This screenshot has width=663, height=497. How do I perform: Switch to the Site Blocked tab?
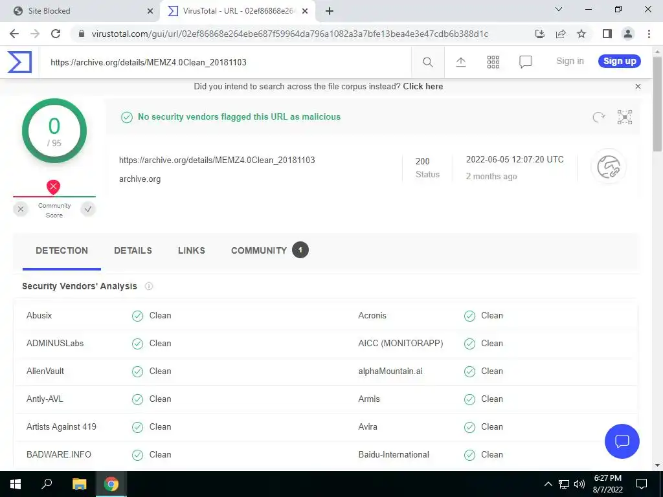click(x=81, y=11)
